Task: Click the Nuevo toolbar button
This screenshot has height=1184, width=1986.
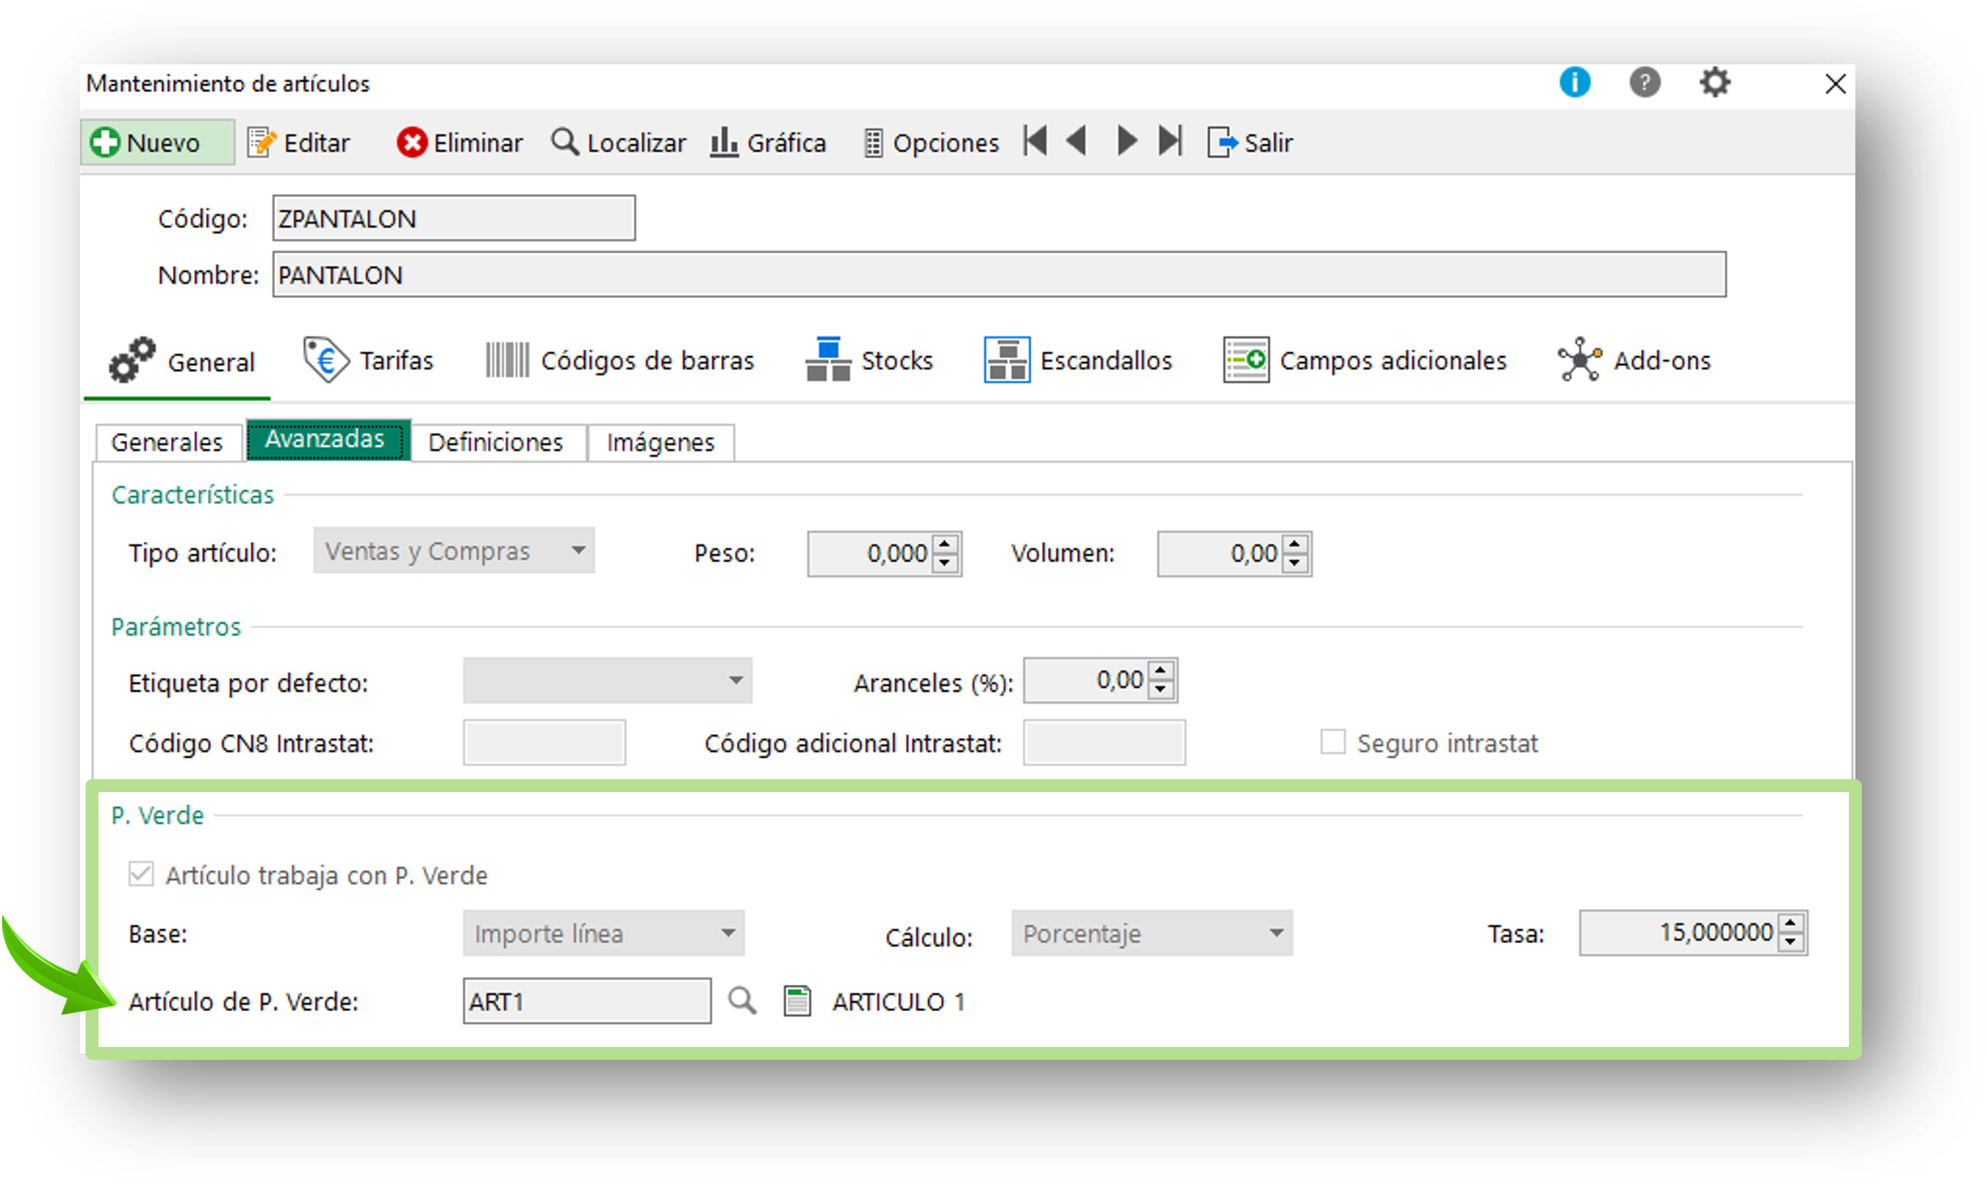Action: pyautogui.click(x=157, y=143)
